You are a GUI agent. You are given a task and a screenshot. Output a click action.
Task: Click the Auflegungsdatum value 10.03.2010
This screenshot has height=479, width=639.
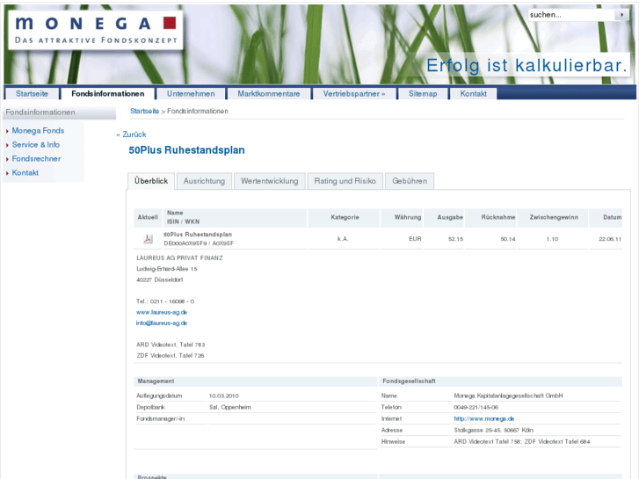pyautogui.click(x=224, y=396)
